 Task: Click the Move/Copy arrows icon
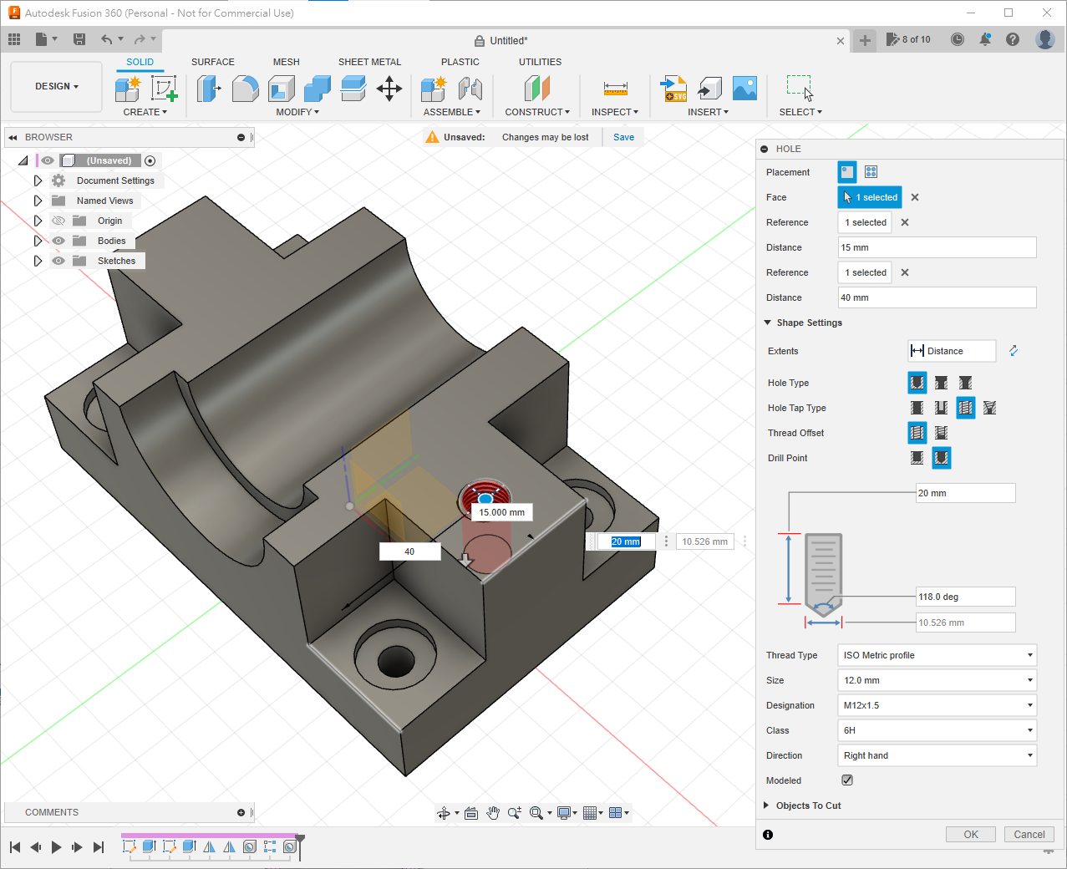[389, 89]
